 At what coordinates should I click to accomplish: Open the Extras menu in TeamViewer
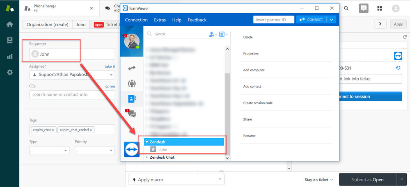point(160,20)
